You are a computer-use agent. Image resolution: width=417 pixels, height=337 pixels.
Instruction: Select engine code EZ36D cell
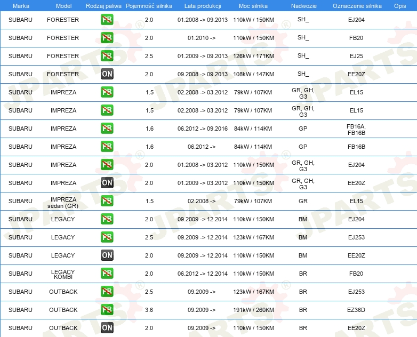tap(356, 310)
